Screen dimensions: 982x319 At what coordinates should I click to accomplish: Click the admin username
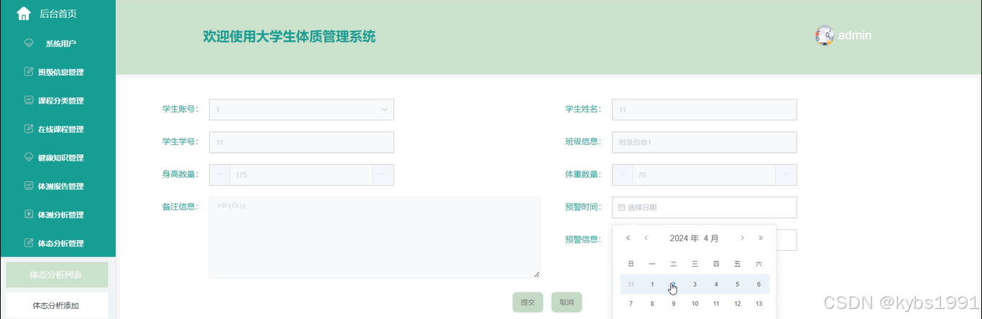point(855,35)
